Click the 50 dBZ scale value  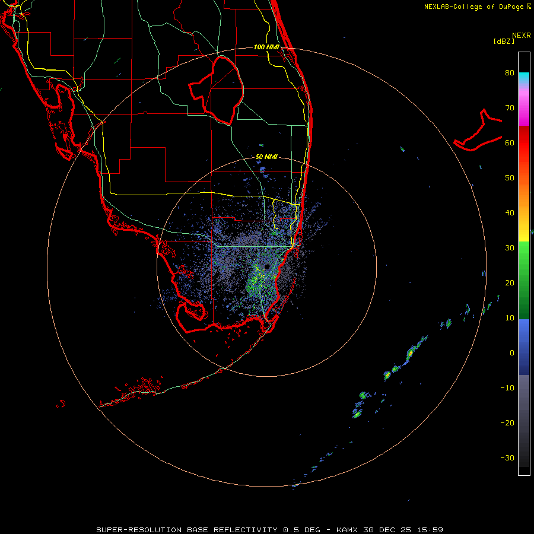[x=510, y=178]
